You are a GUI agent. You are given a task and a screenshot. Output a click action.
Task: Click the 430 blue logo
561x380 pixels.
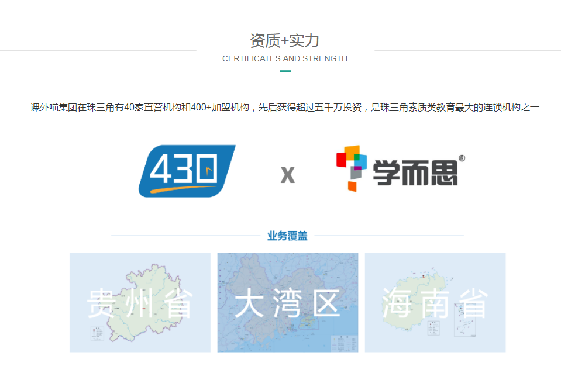[187, 171]
